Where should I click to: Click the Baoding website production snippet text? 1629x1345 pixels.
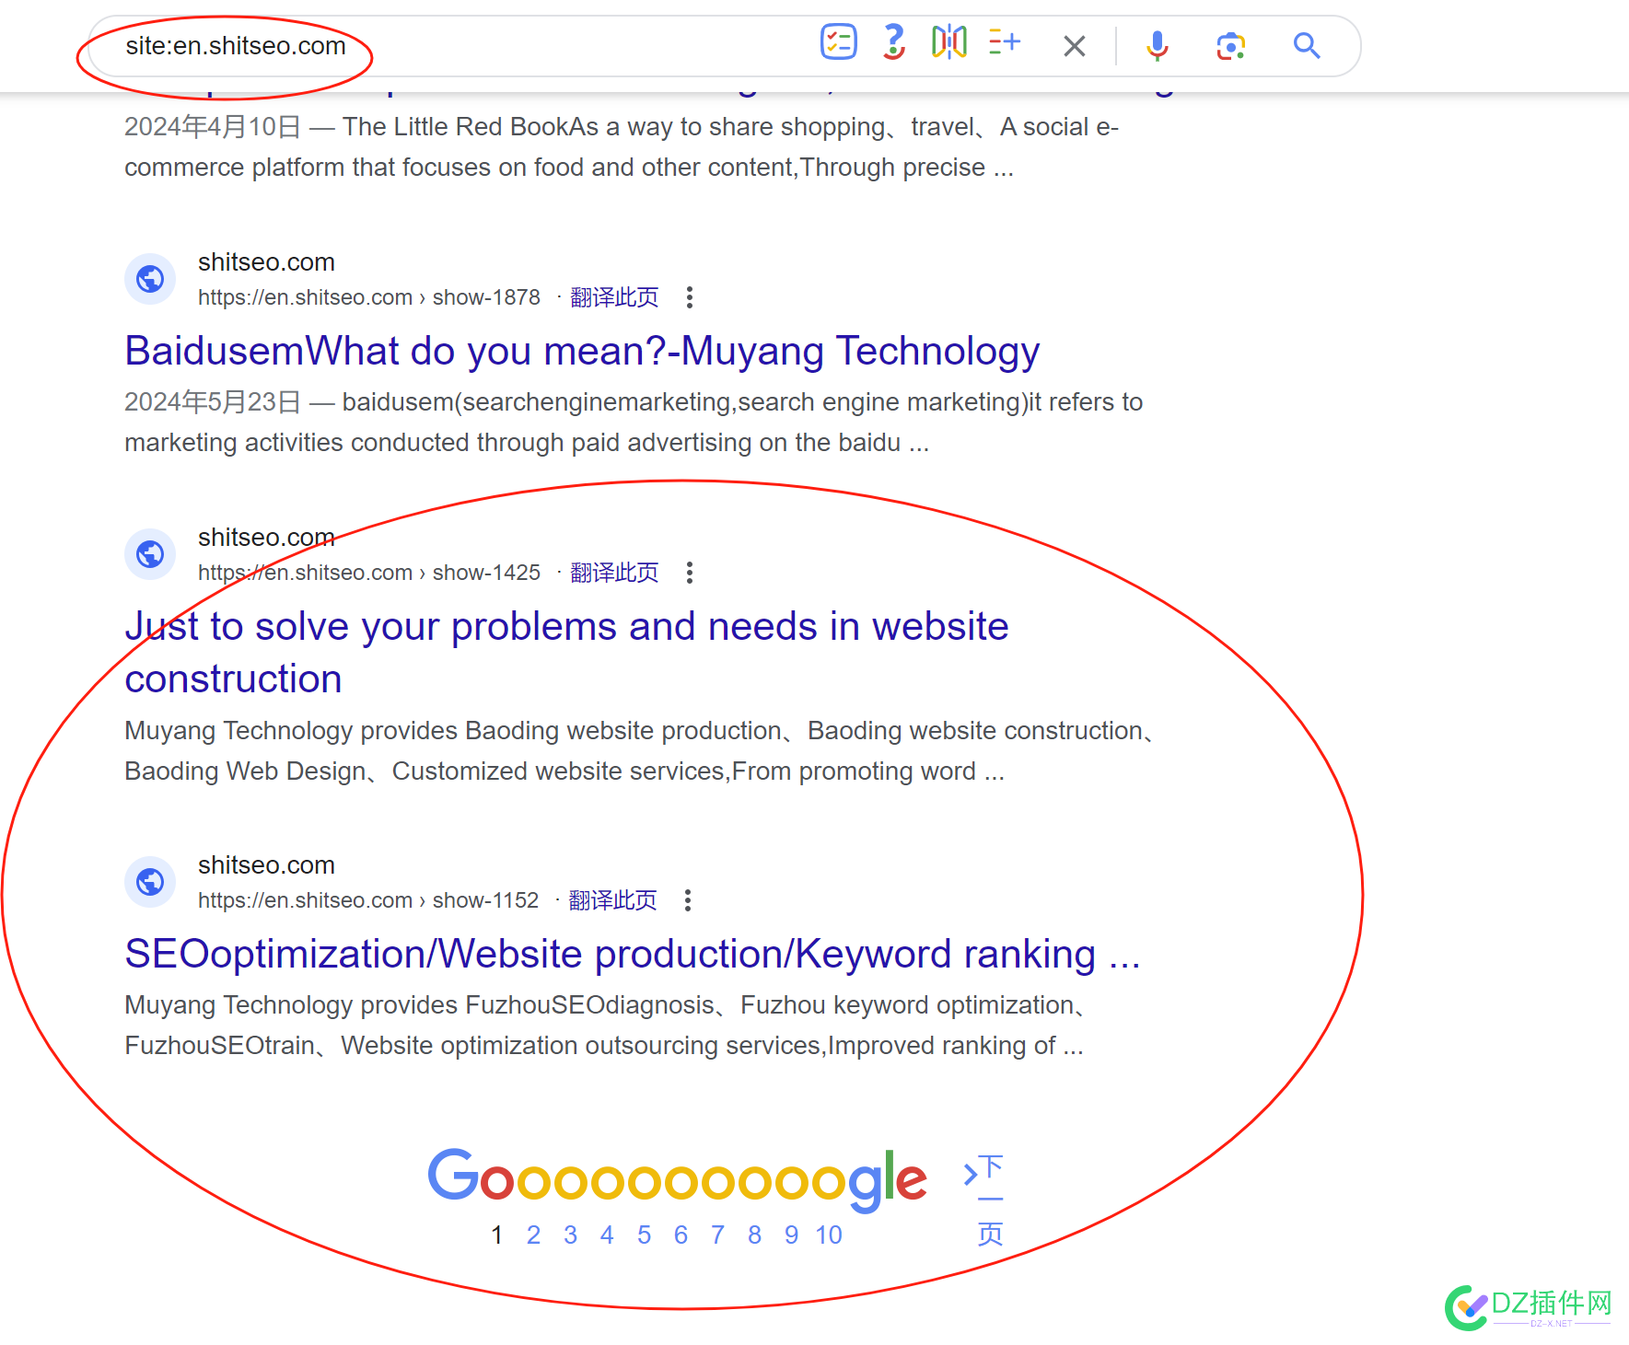tap(640, 751)
